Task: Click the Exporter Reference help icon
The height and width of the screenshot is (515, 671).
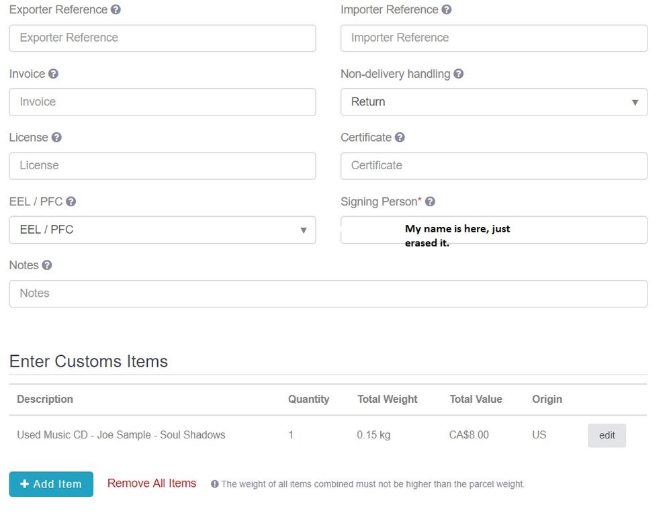Action: pos(116,10)
